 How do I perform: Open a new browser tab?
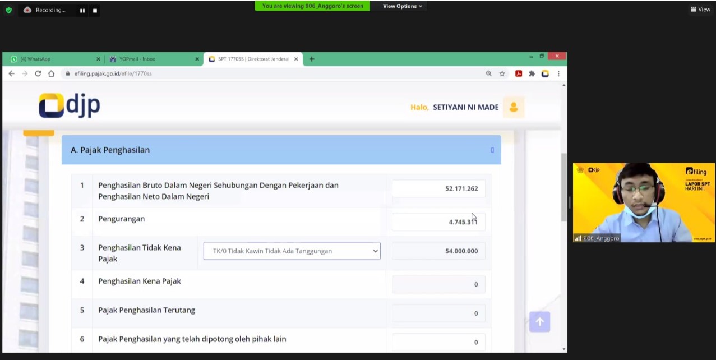pyautogui.click(x=312, y=59)
